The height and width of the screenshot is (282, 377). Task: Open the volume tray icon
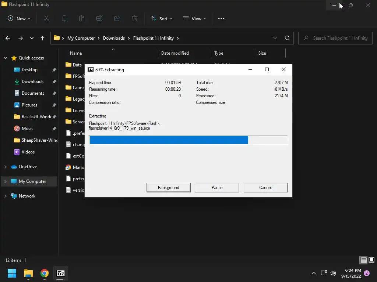tap(333, 273)
